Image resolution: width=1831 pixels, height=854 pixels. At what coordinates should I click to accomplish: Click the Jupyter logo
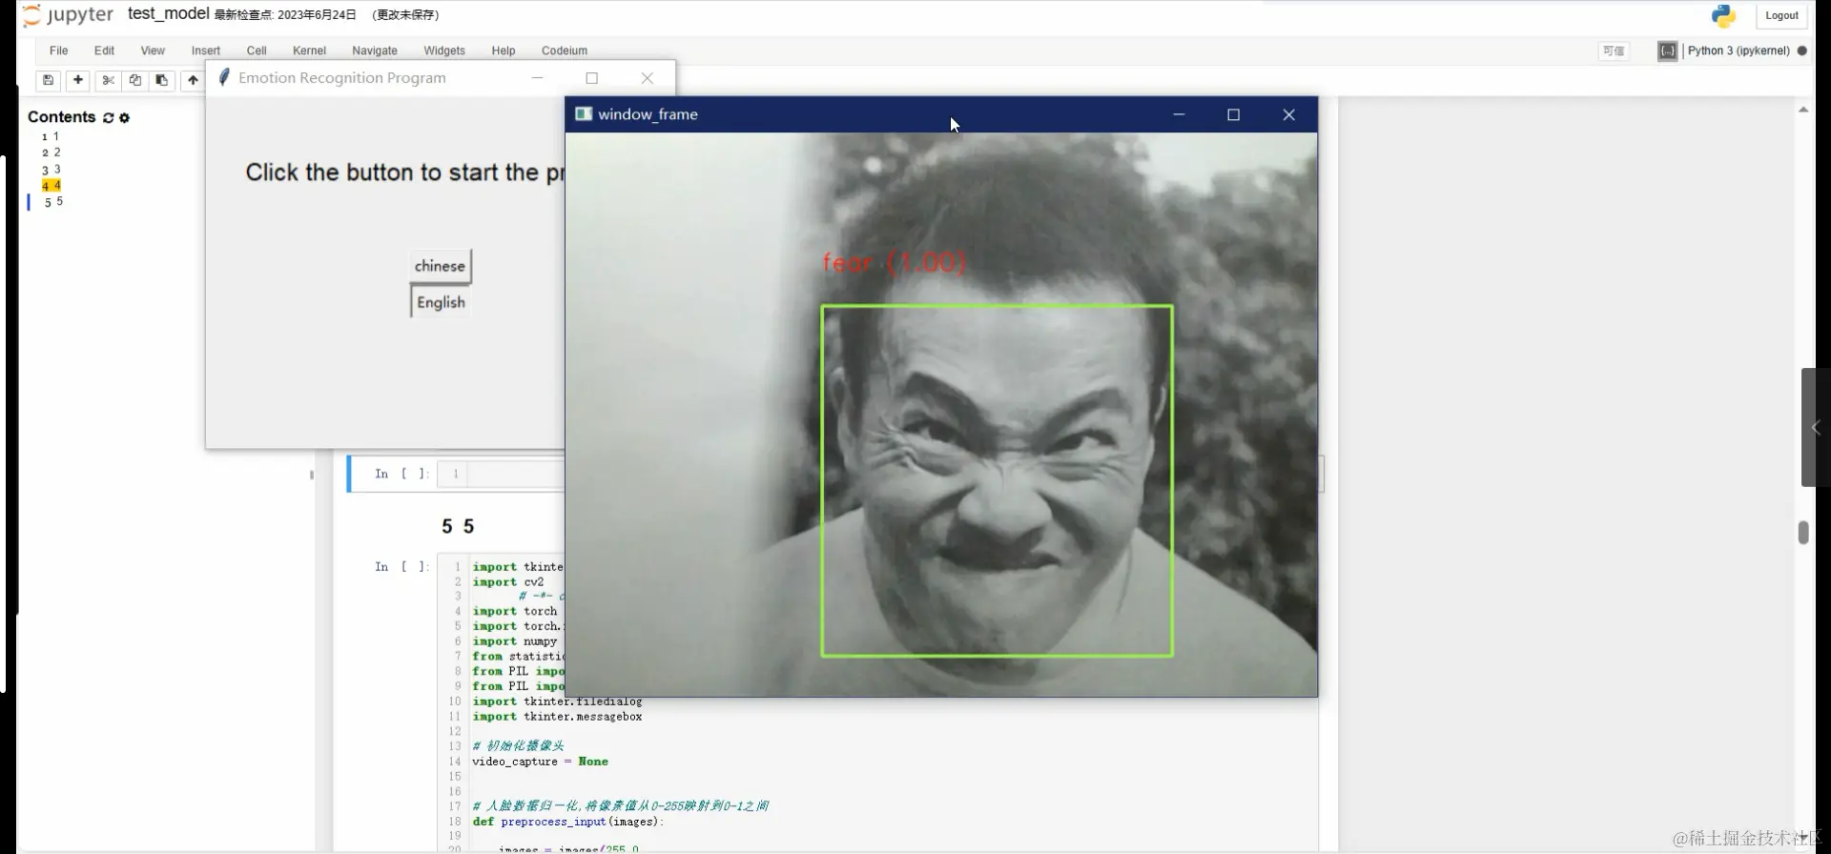pyautogui.click(x=68, y=15)
